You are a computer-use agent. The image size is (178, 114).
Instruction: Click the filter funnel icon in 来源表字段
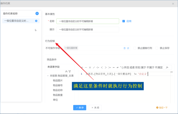click(x=70, y=71)
